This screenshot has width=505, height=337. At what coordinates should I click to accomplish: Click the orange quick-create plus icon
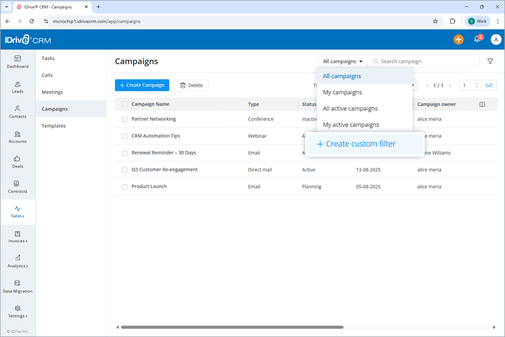click(x=458, y=39)
